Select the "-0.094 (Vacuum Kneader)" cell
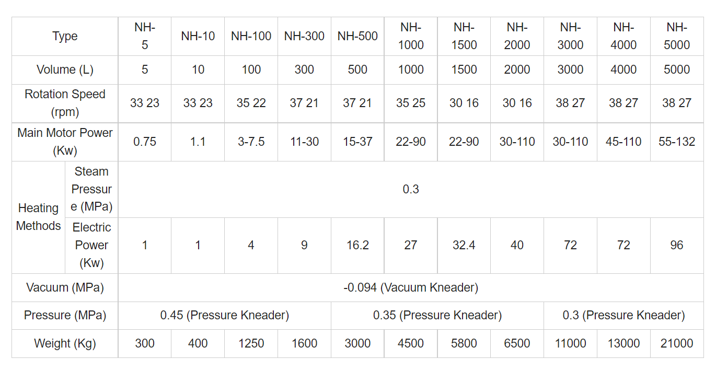This screenshot has width=716, height=370. pyautogui.click(x=411, y=287)
